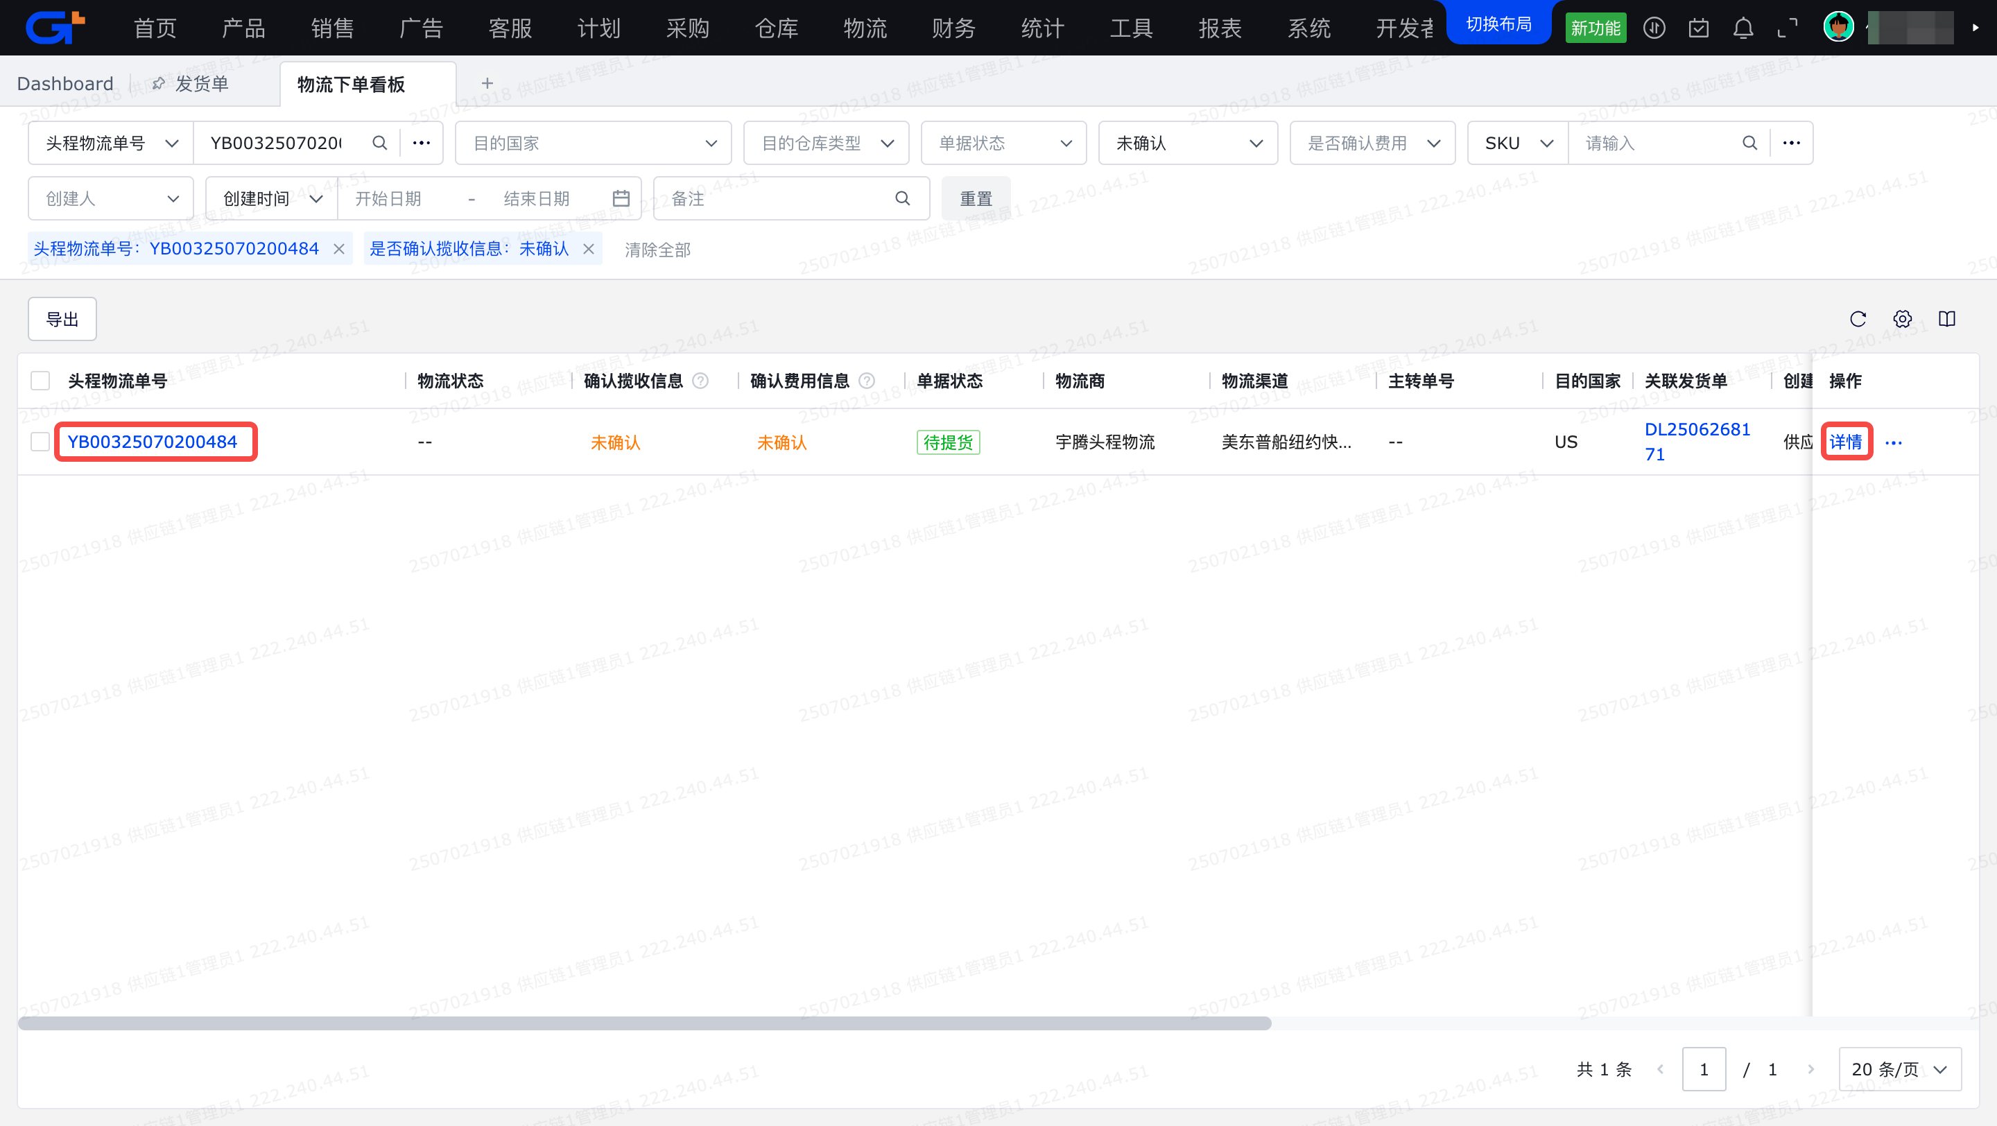Open 仓库 menu
Image resolution: width=1997 pixels, height=1126 pixels.
776,28
